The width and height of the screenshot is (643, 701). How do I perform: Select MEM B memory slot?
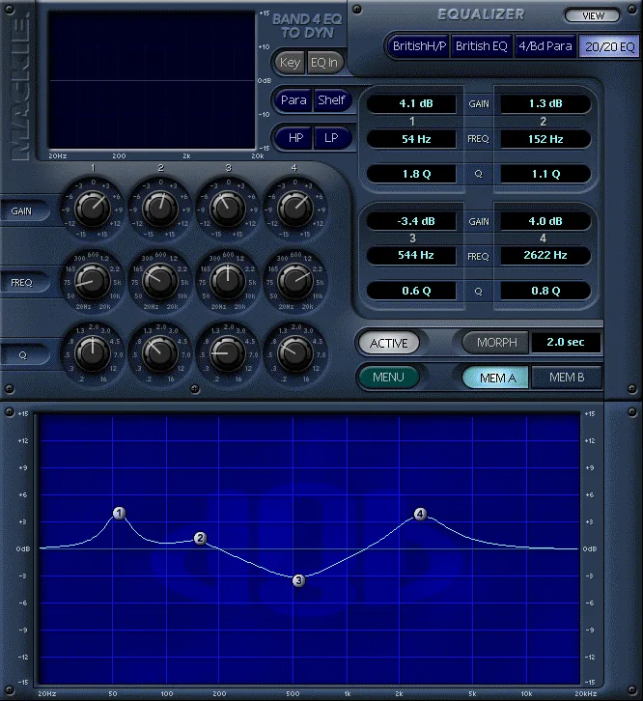(566, 378)
